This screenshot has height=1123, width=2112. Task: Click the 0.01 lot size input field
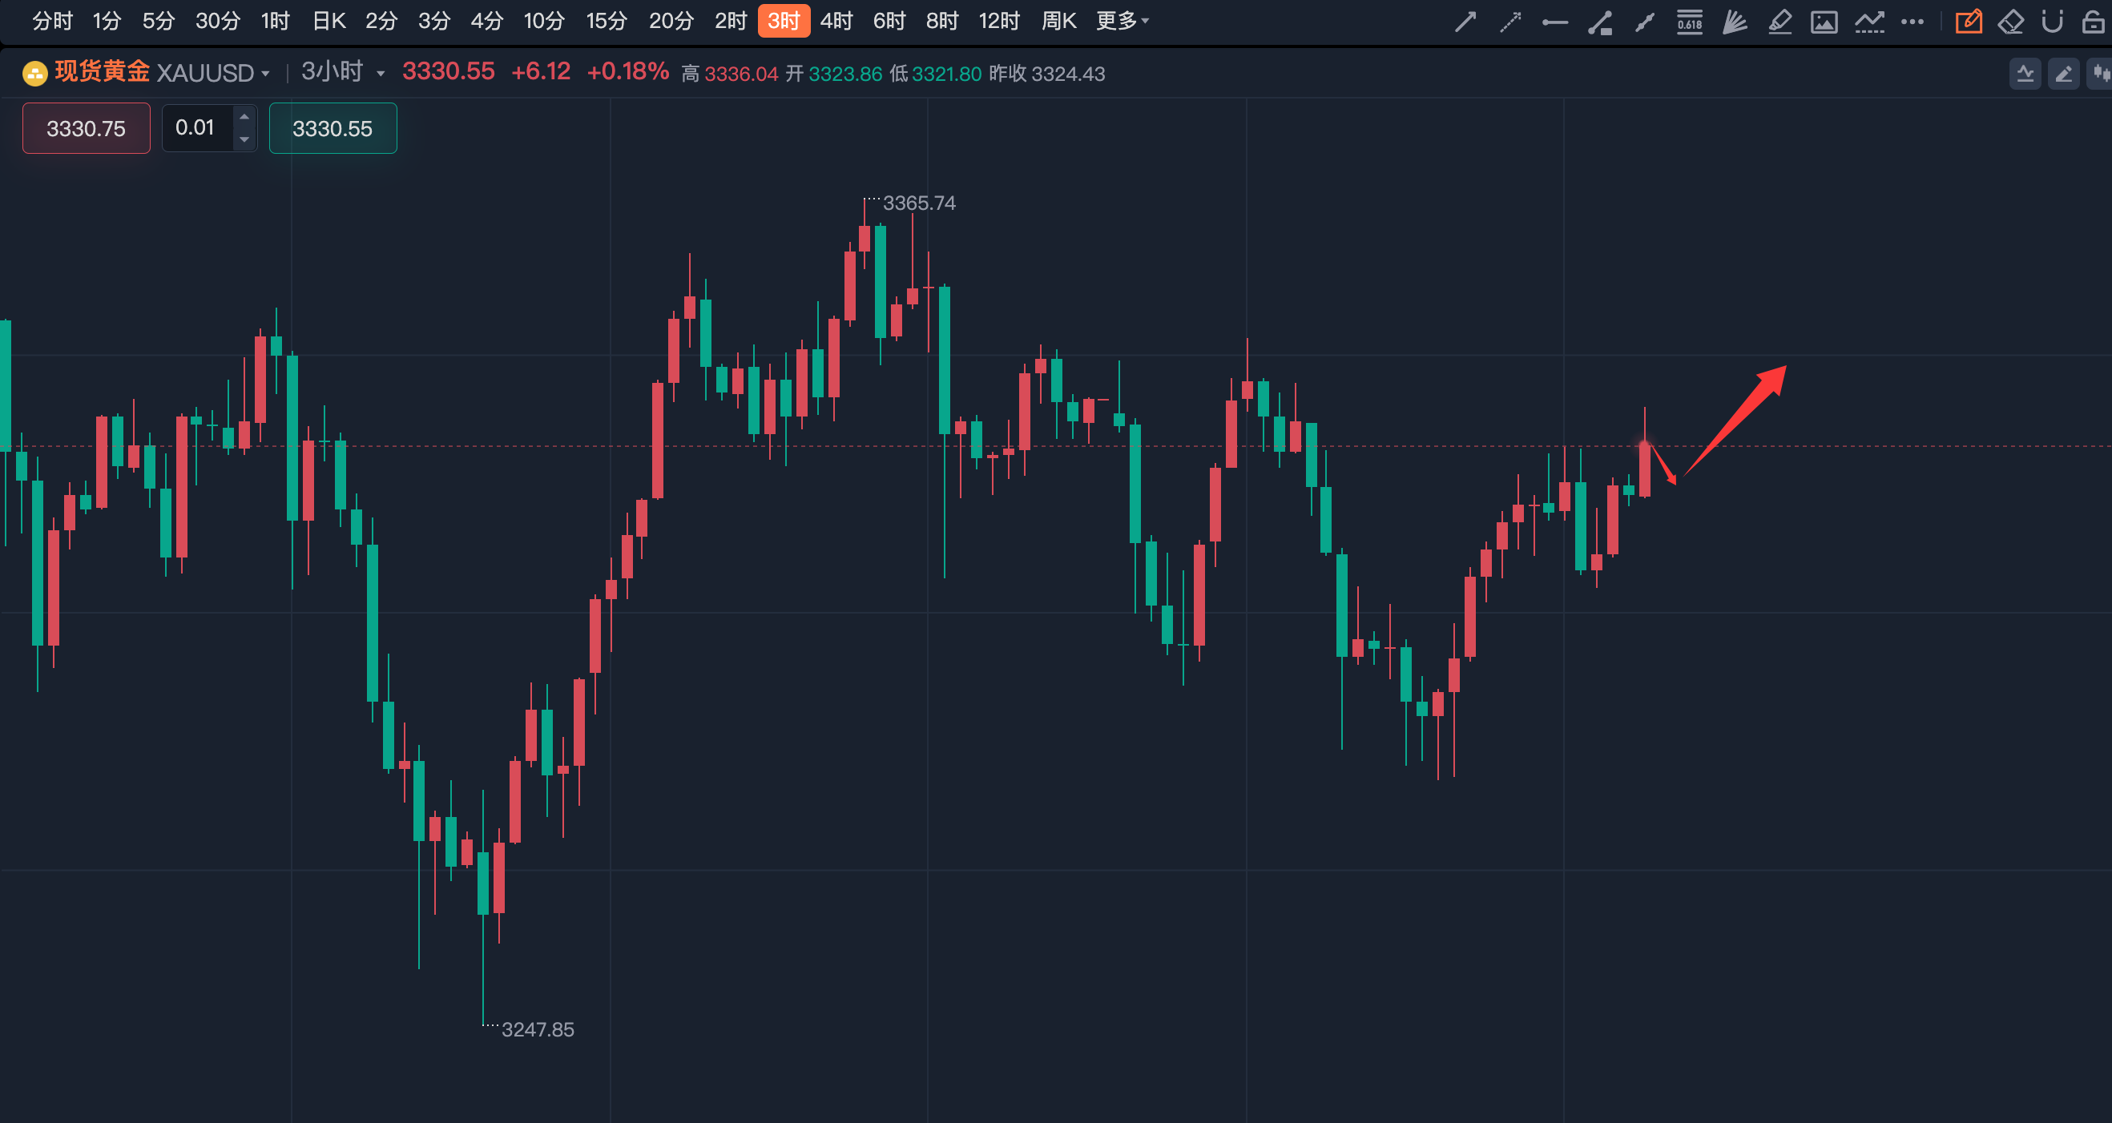click(x=197, y=128)
